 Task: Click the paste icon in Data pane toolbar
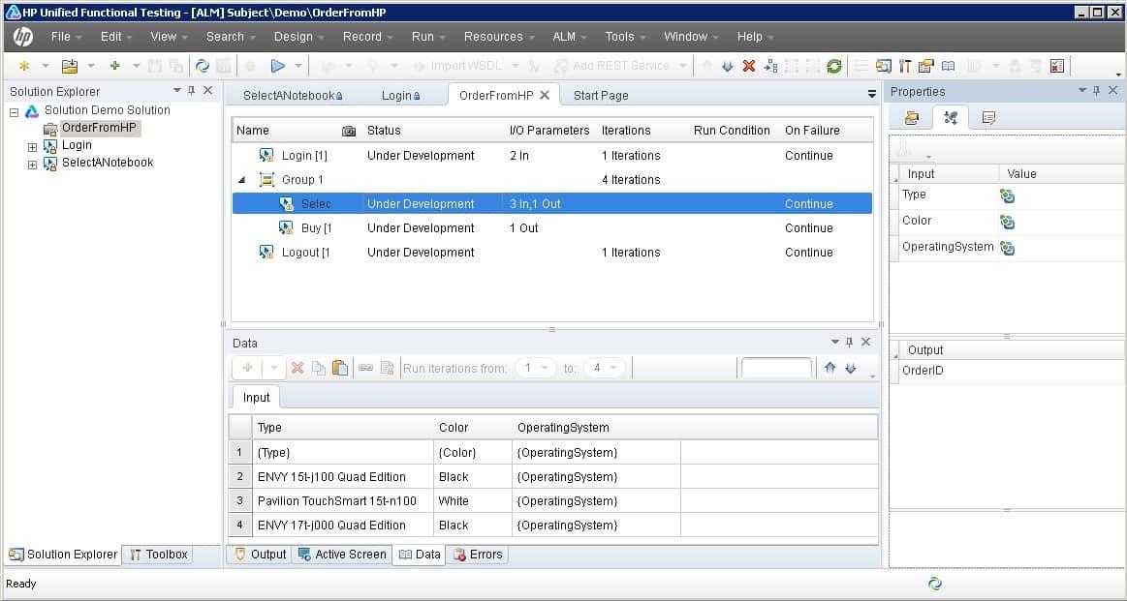point(341,369)
